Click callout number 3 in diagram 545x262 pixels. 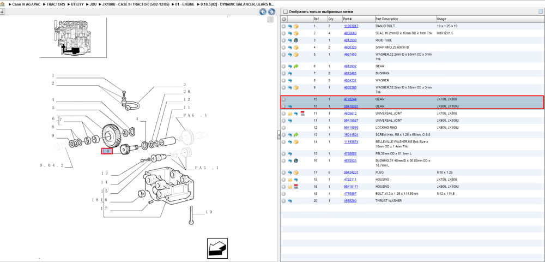point(185,85)
